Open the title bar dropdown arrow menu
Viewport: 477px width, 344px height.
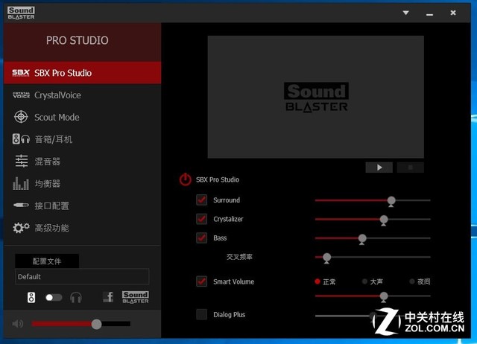[x=405, y=13]
